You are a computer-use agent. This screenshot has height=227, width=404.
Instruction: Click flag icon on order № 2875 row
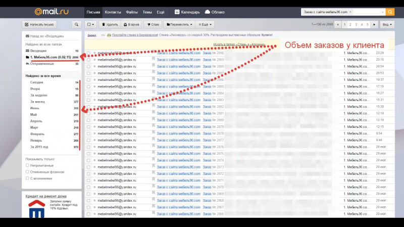click(154, 153)
